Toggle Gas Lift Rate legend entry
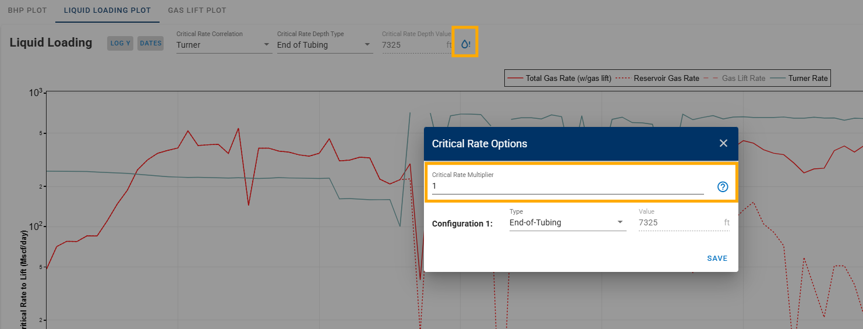863x329 pixels. (735, 78)
